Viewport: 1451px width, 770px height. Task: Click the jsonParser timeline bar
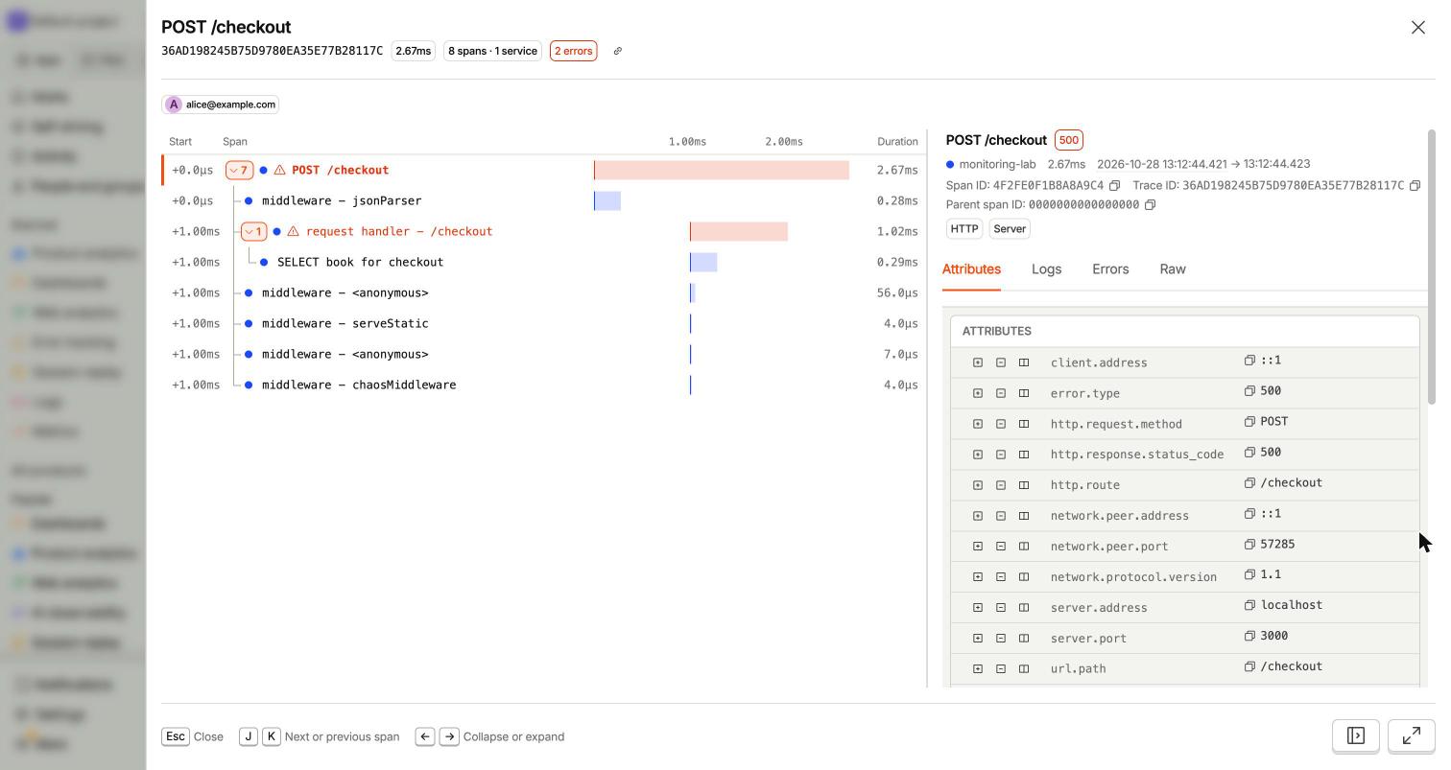607,200
